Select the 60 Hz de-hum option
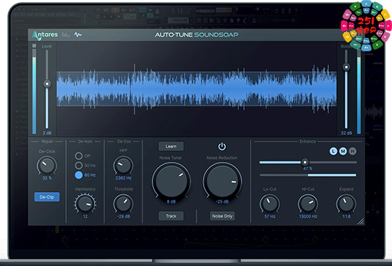Viewport: 392px width, 266px height. (78, 175)
